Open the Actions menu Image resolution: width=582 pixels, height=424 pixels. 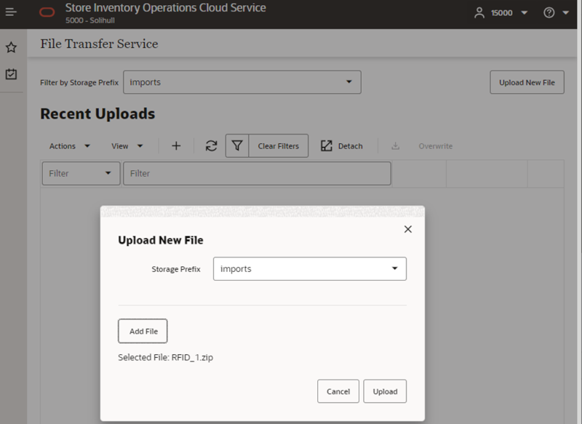tap(69, 146)
